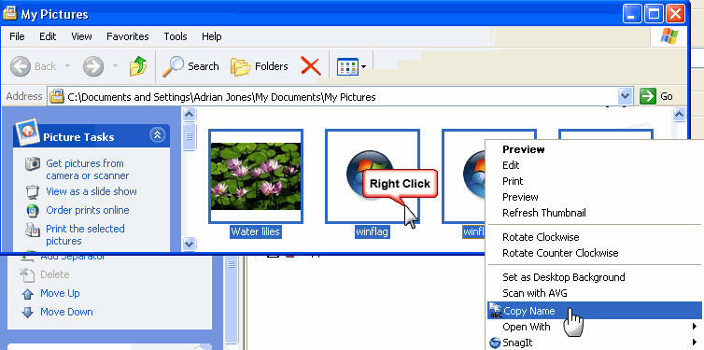Click Delete in the background window
This screenshot has height=350, width=704.
(x=55, y=274)
